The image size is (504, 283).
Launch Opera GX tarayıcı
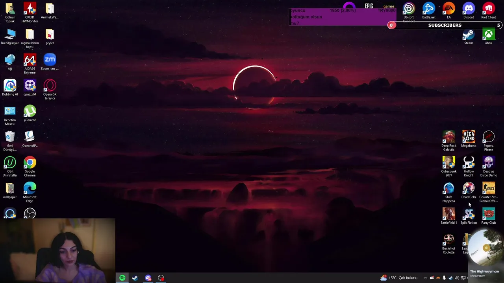point(50,90)
